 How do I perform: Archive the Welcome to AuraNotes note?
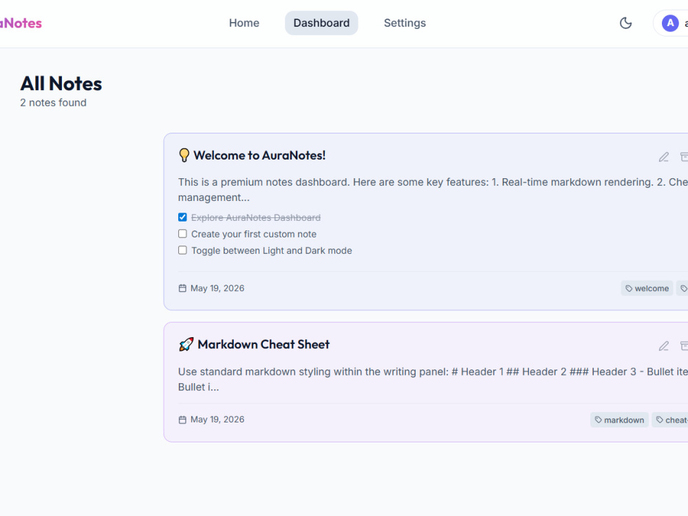[684, 157]
